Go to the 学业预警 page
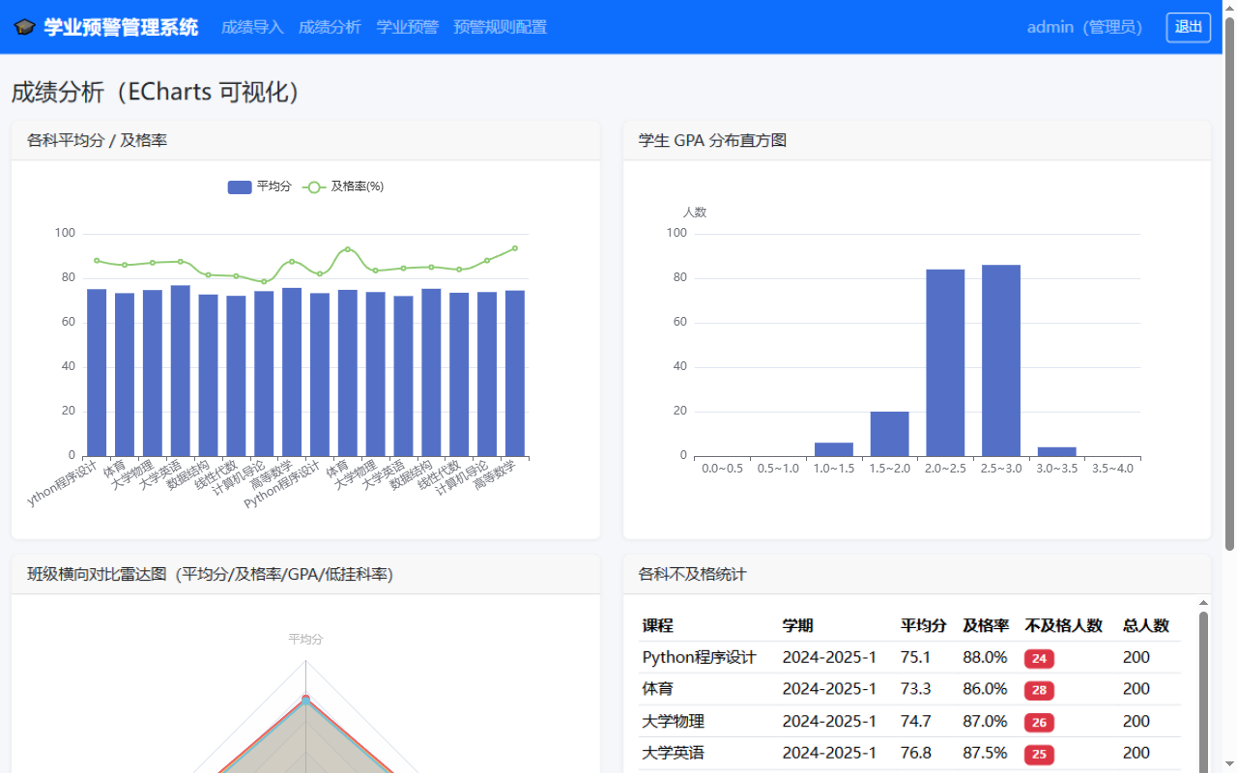 pyautogui.click(x=407, y=27)
